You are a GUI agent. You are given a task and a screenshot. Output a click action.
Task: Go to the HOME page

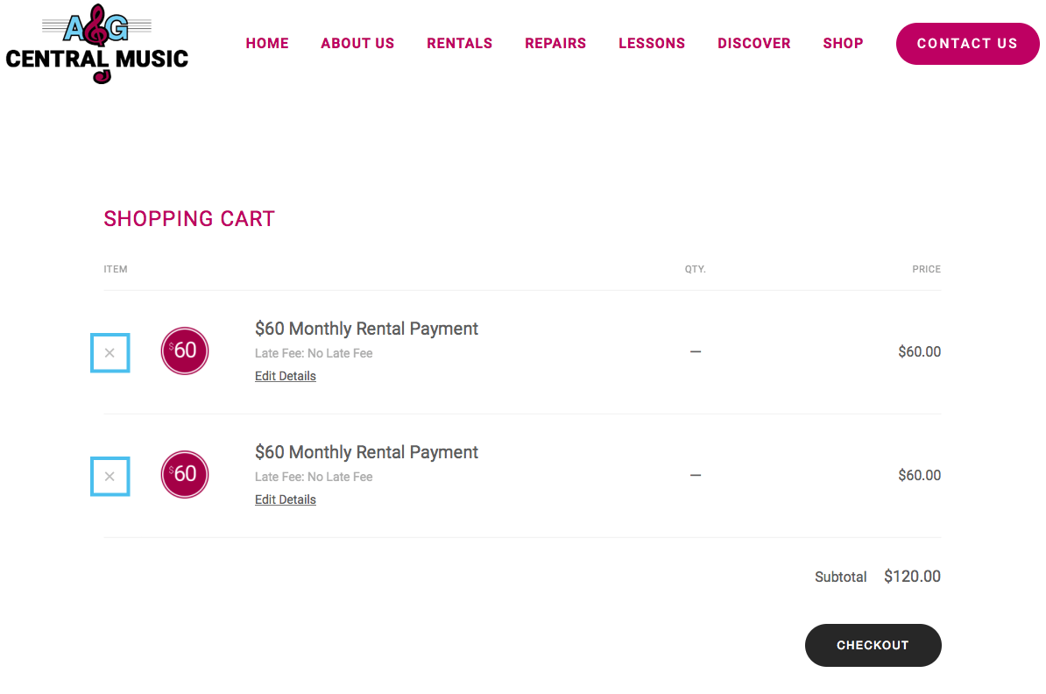coord(267,44)
